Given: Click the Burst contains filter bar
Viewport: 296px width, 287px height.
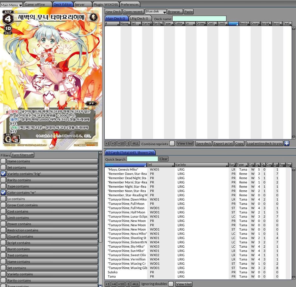Looking at the screenshot, I should click(52, 249).
